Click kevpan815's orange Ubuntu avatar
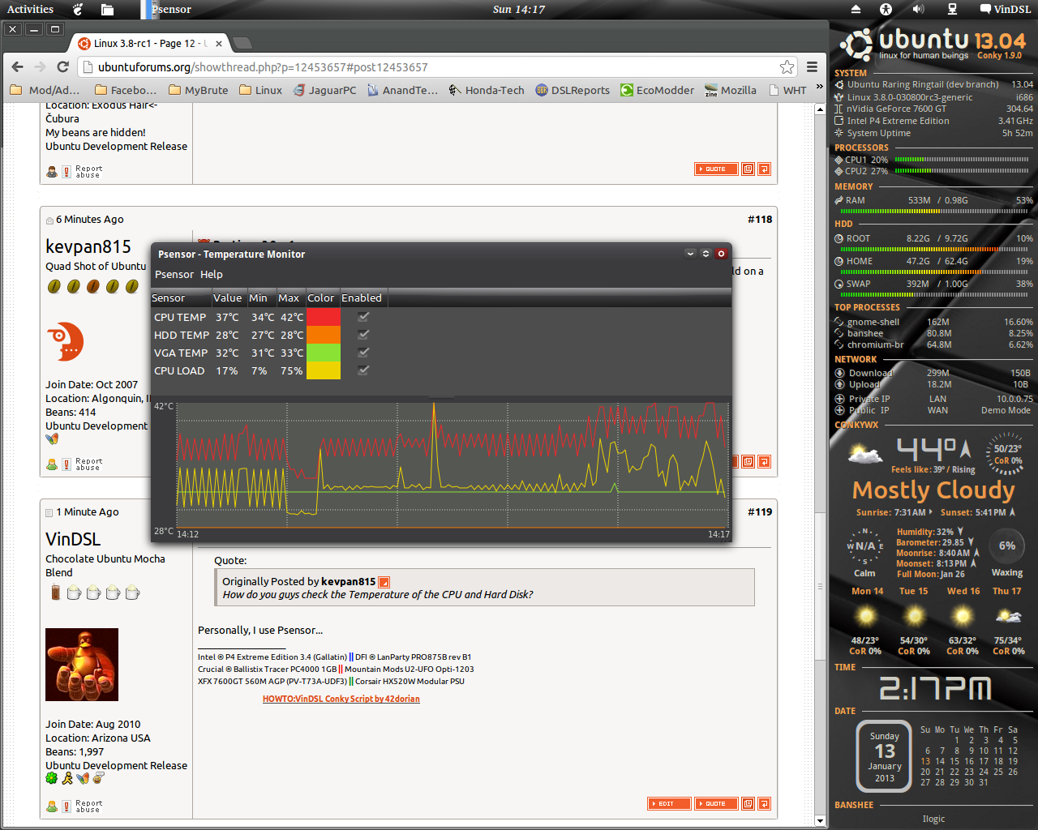This screenshot has height=830, width=1038. click(x=65, y=341)
